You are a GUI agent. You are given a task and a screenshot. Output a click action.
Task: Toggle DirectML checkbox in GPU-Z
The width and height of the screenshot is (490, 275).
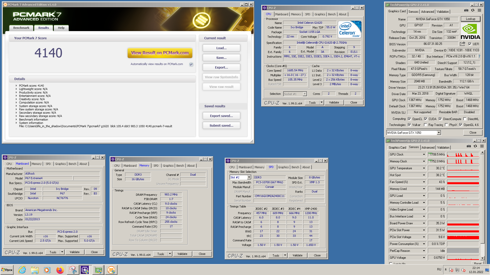(465, 119)
